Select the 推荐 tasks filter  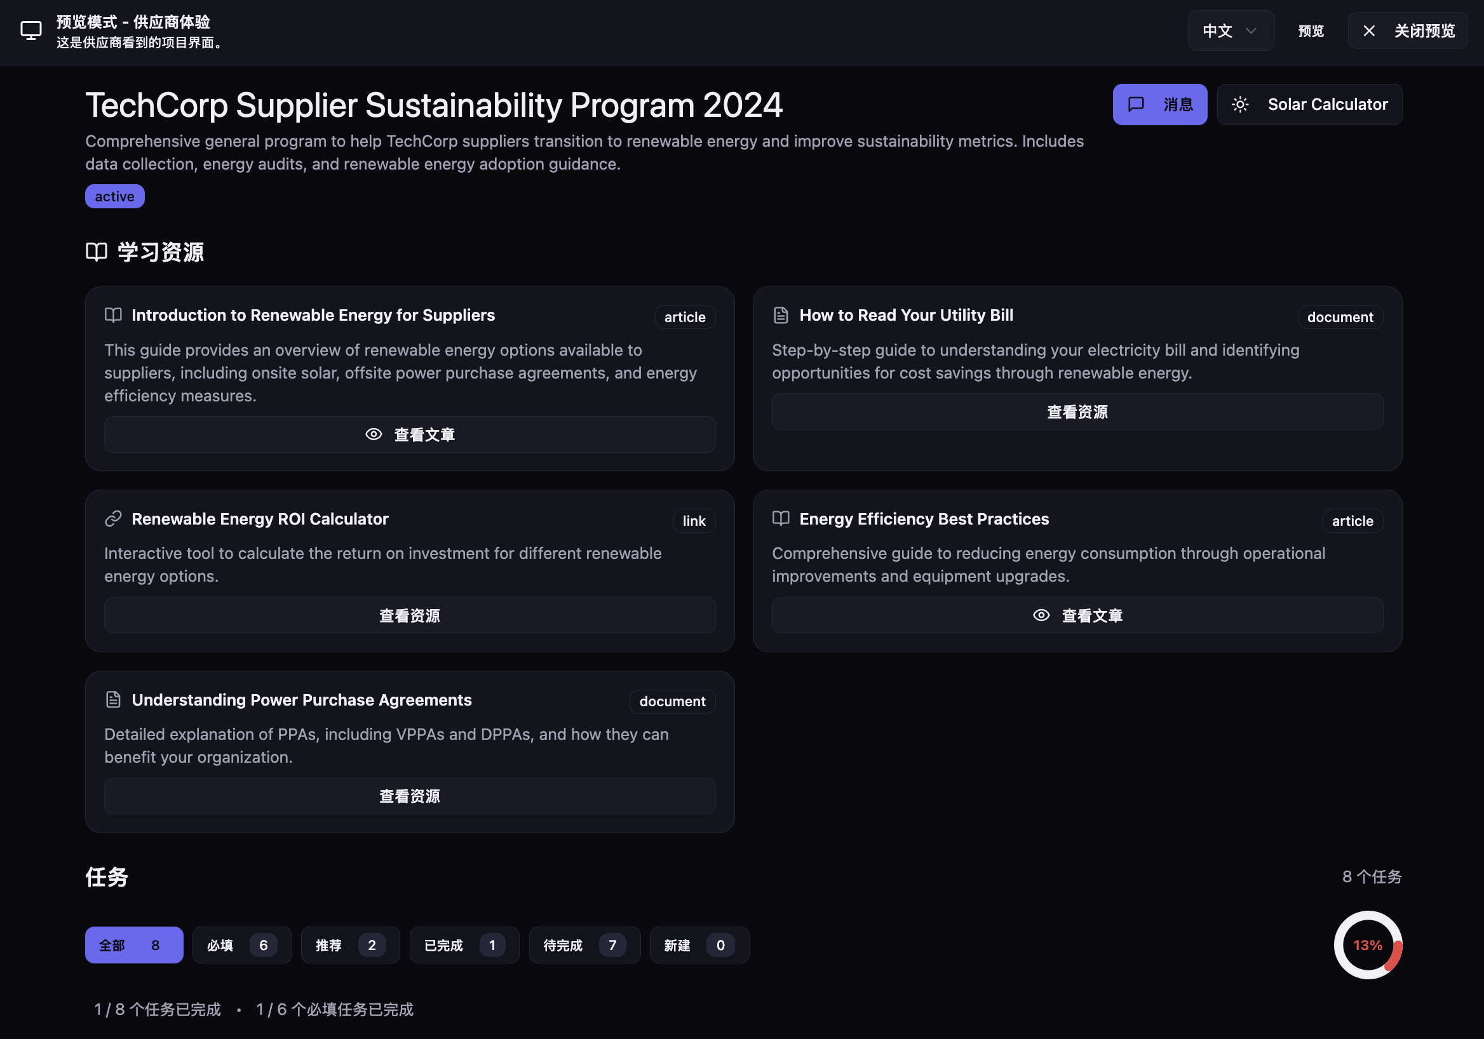349,945
